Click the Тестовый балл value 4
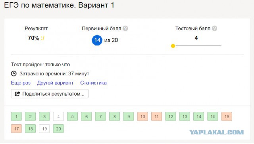254x144 pixels. click(196, 38)
